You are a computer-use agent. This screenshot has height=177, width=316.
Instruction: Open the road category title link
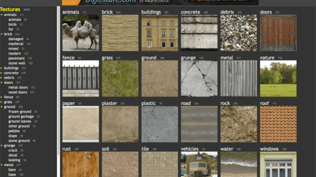tap(186, 103)
